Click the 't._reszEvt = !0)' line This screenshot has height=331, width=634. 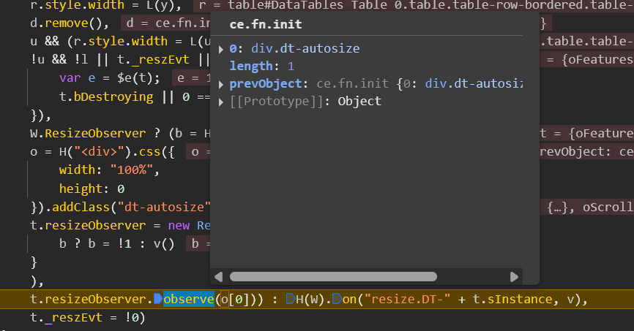[87, 318]
